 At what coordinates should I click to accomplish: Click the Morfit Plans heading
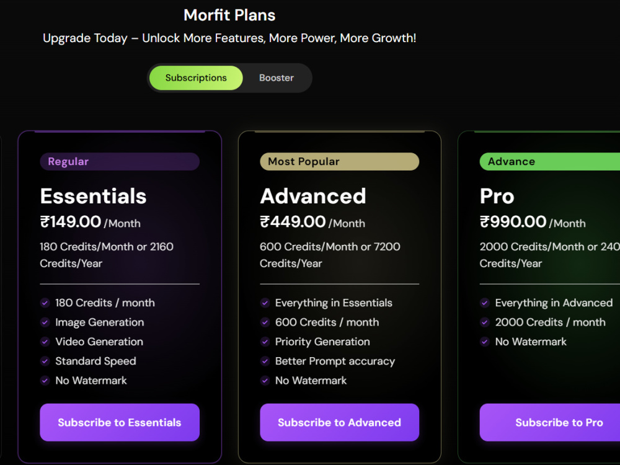click(229, 15)
